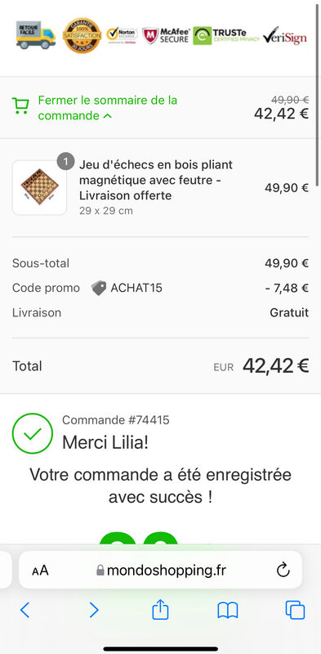Click the ACHAT15 promo code tag icon
This screenshot has height=654, width=321.
coord(99,288)
